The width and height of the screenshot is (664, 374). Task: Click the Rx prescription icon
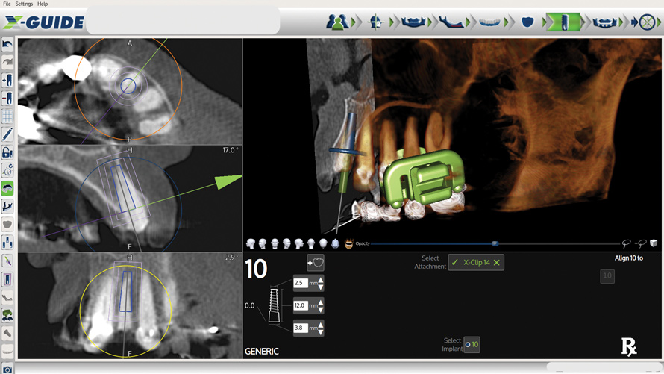tap(630, 346)
